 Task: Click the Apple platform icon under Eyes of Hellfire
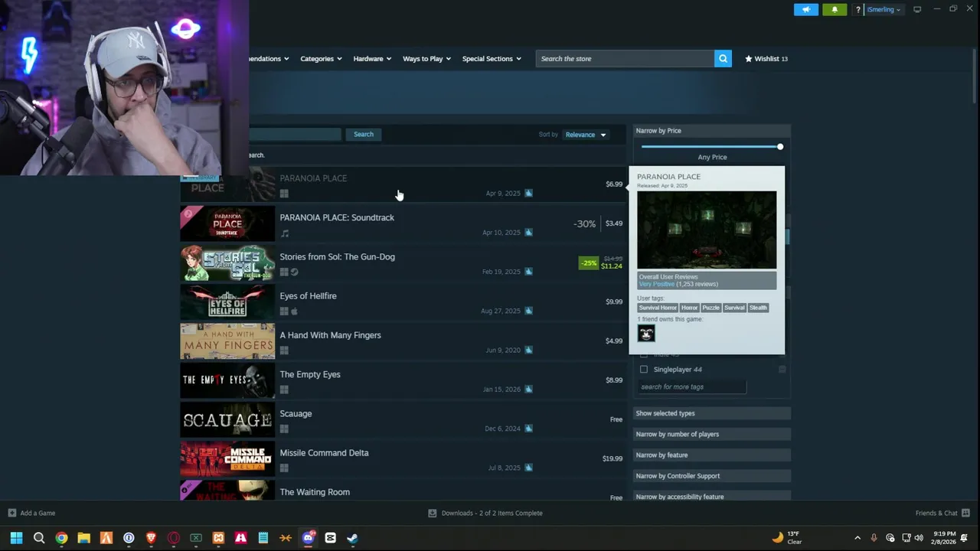(295, 311)
